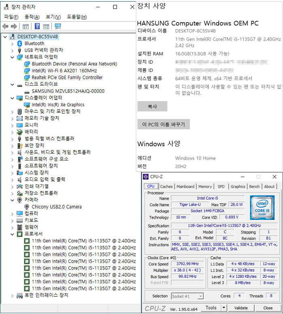Switch to the Memory tab in CPU-Z
Viewport: 283px width, 314px height.
coord(205,187)
